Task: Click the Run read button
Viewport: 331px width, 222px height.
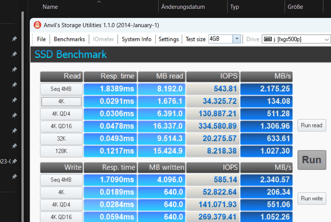Action: [x=311, y=126]
